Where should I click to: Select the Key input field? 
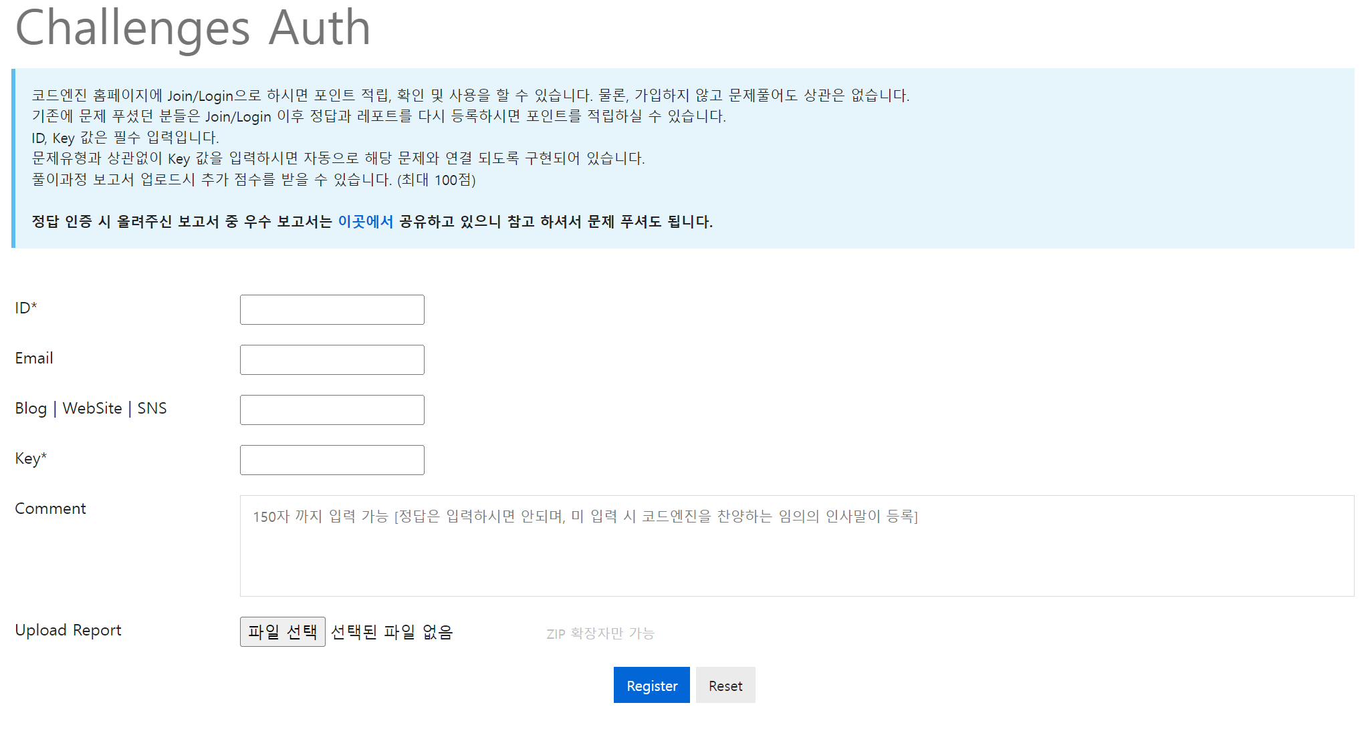(332, 460)
